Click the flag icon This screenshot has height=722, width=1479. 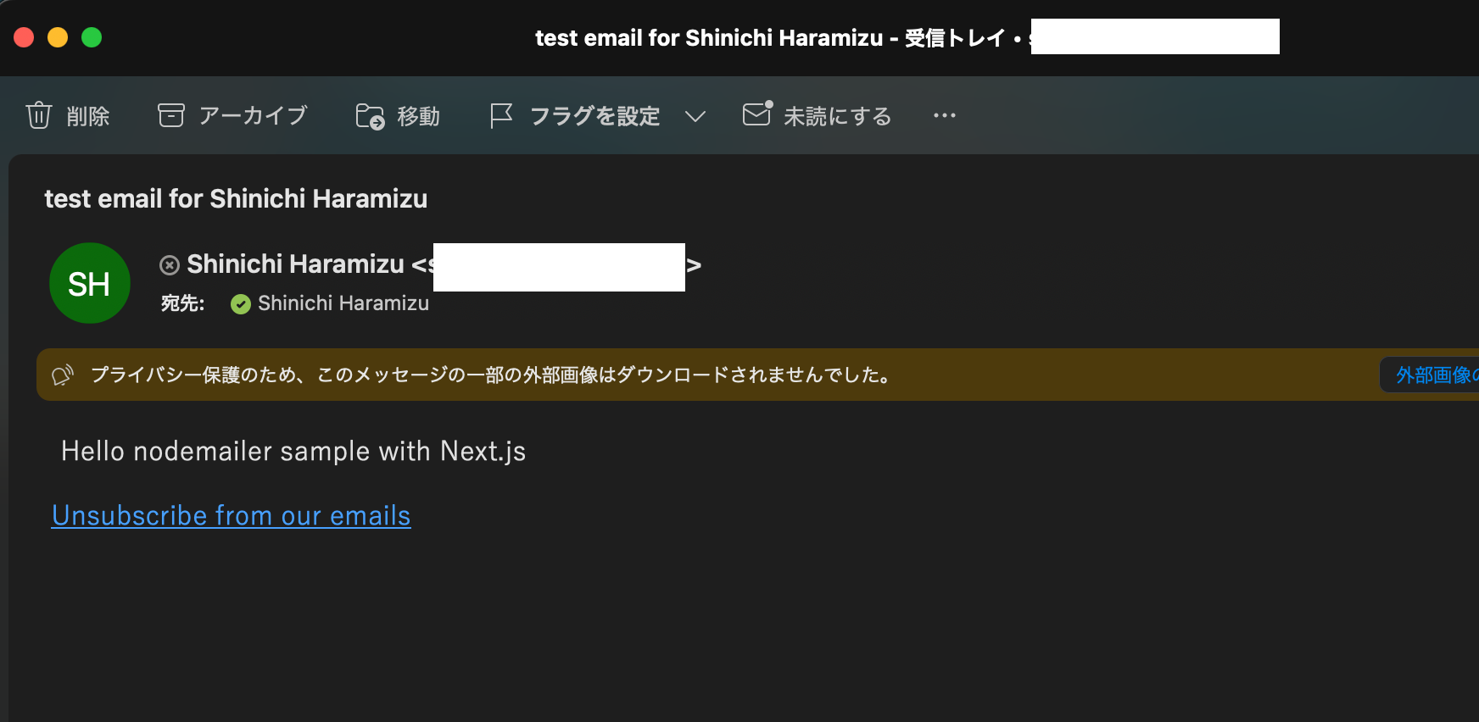tap(501, 116)
